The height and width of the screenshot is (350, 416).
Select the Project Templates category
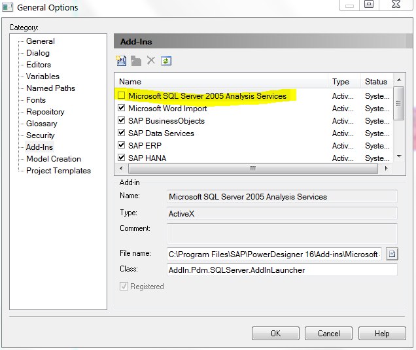coord(58,171)
